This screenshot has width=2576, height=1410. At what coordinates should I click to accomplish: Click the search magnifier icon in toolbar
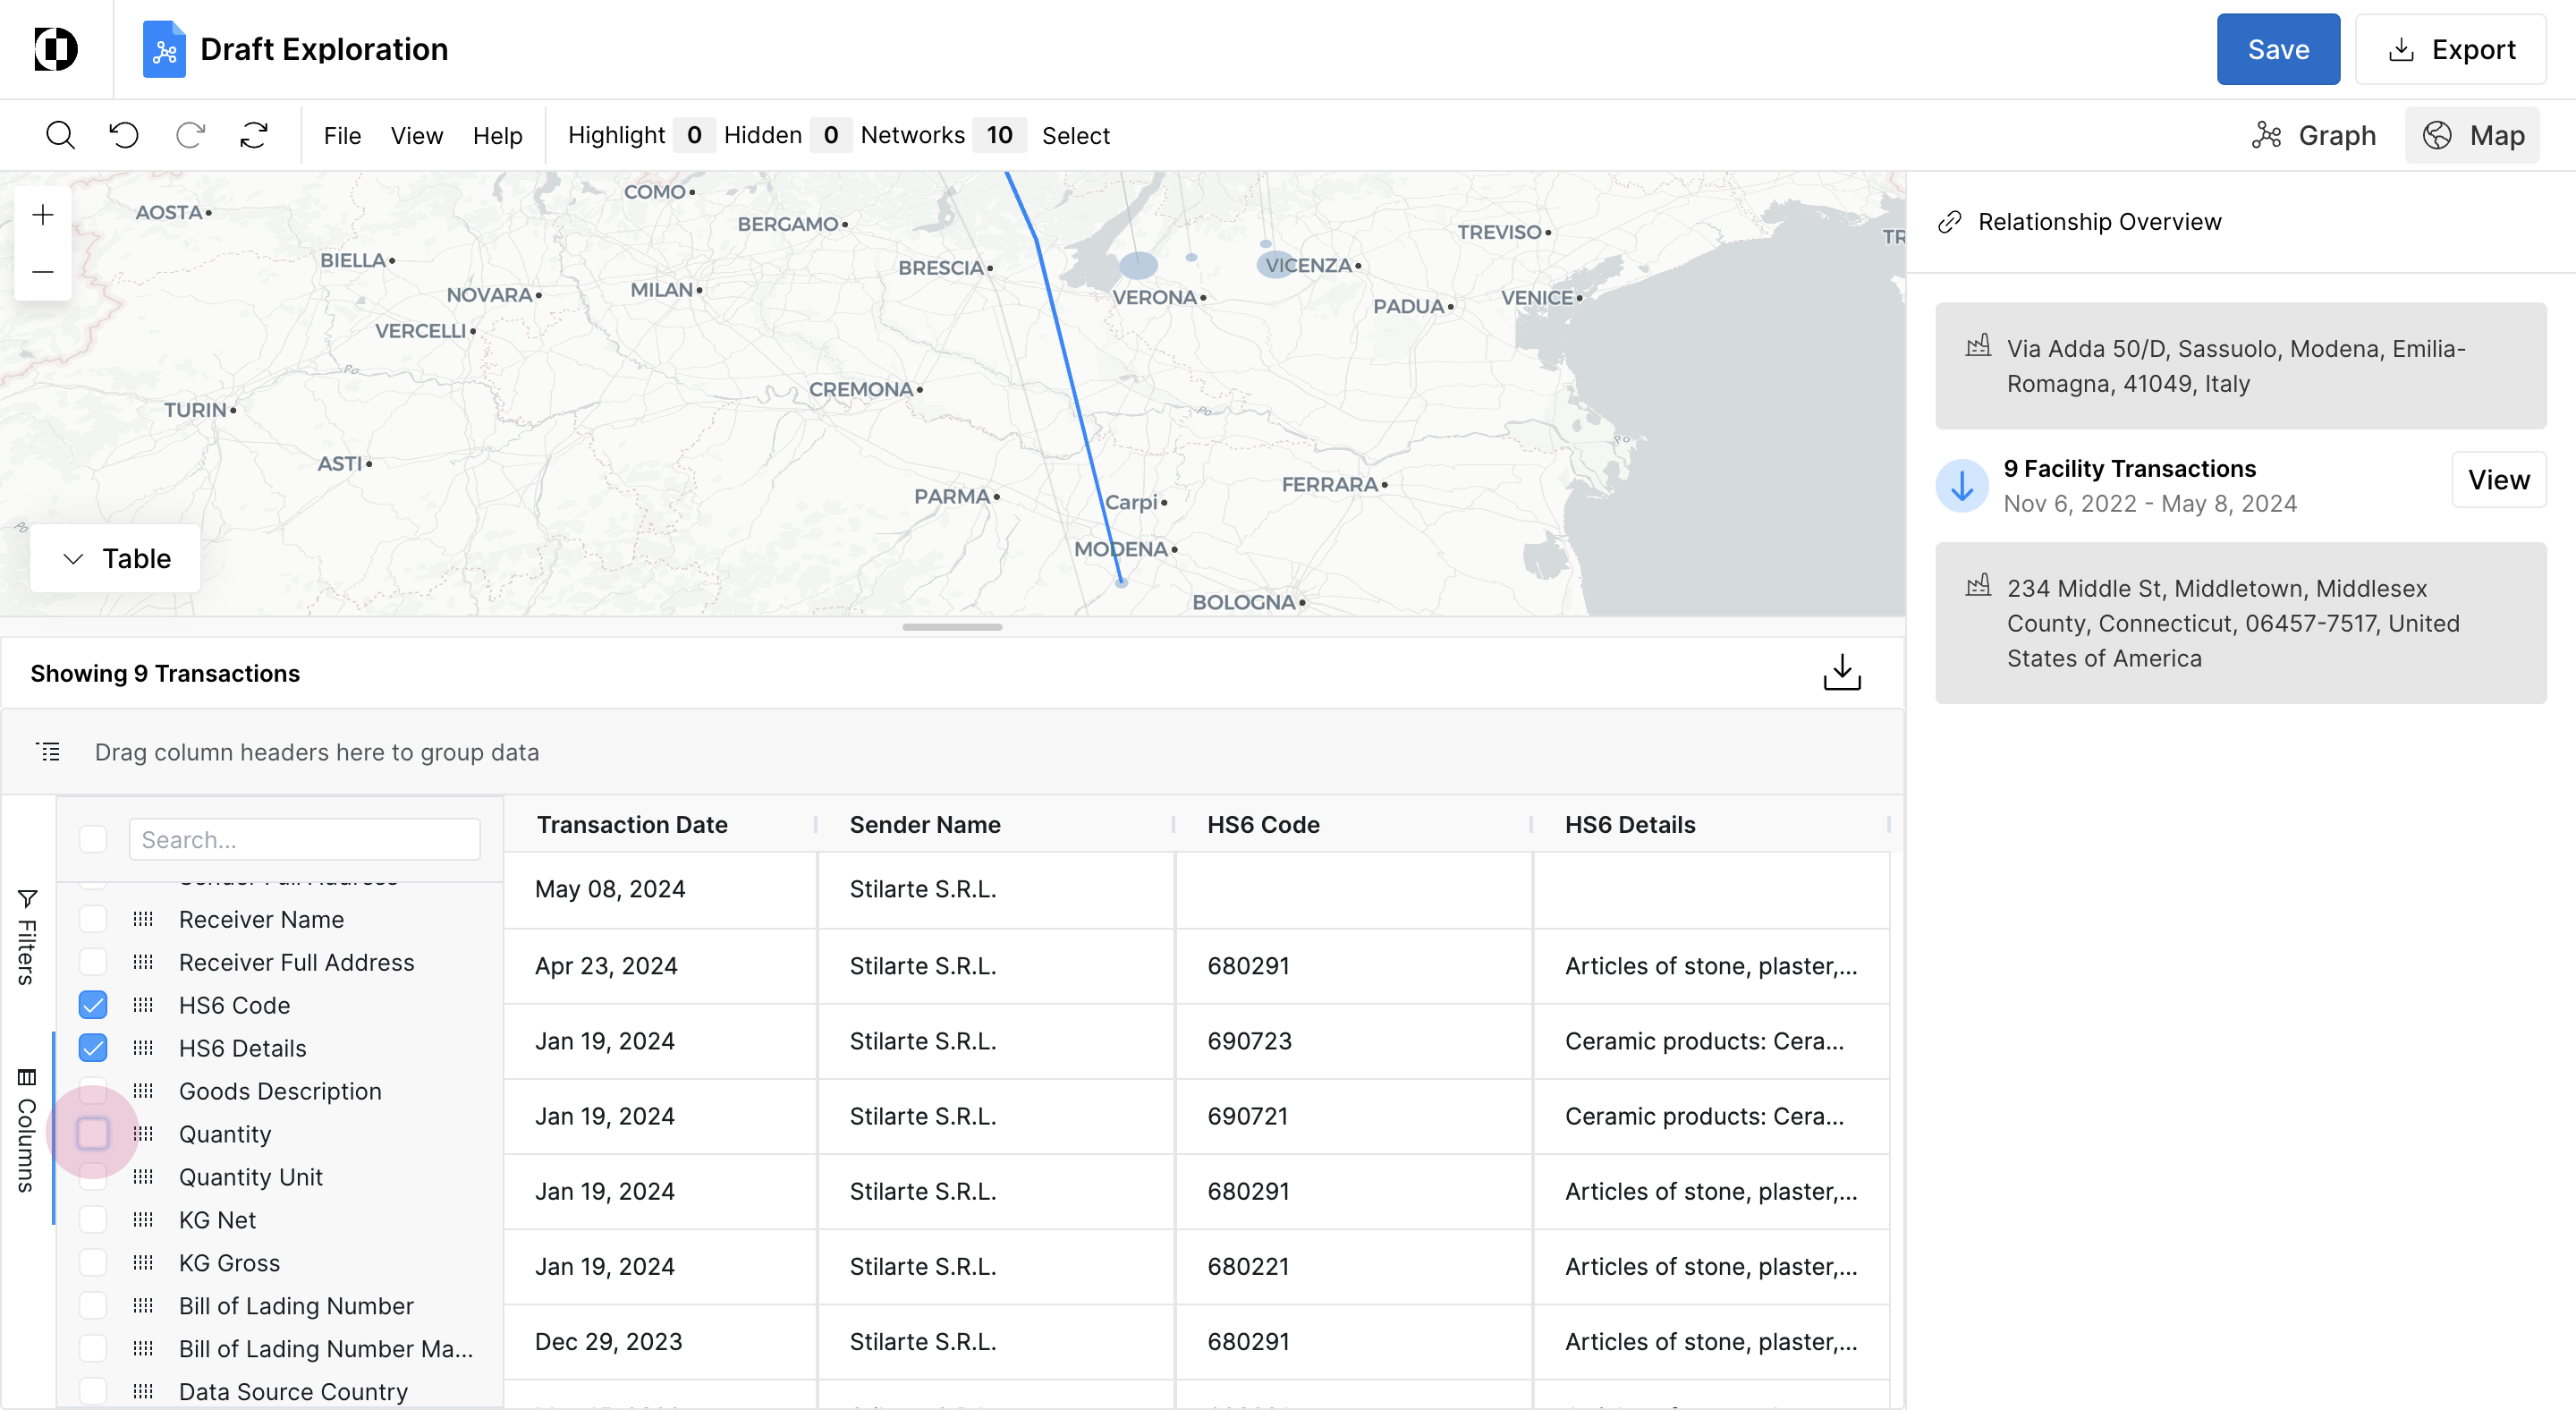click(60, 135)
